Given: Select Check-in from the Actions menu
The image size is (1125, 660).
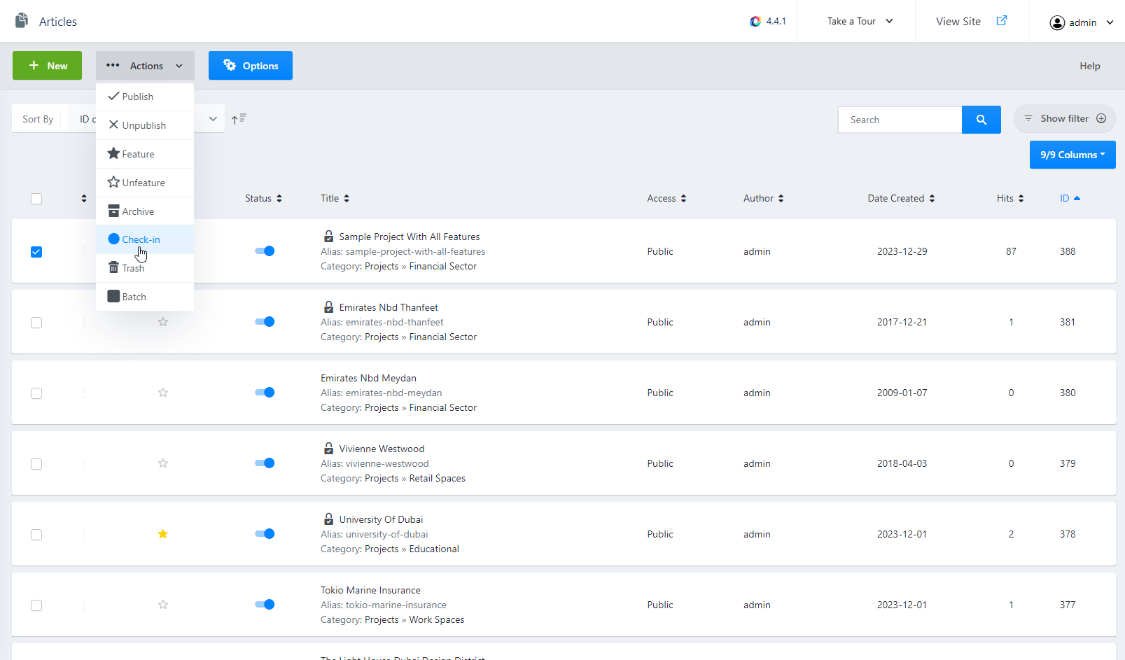Looking at the screenshot, I should coord(145,239).
